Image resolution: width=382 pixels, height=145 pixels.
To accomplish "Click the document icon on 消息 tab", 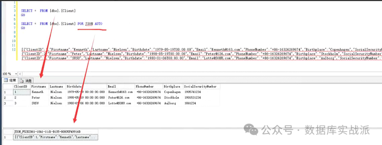I will pyautogui.click(x=22, y=80).
